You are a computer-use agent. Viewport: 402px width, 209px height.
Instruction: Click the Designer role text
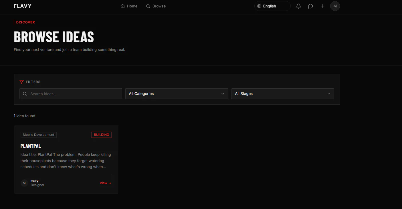[37, 185]
